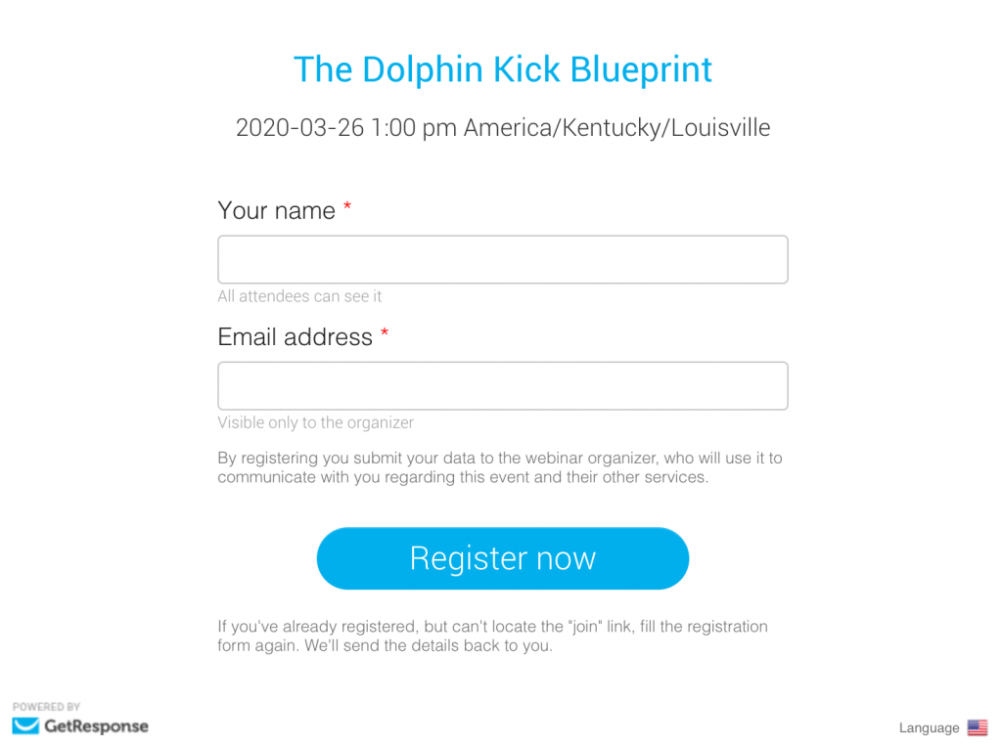Click the red asterisk beside Your name

[x=347, y=208]
